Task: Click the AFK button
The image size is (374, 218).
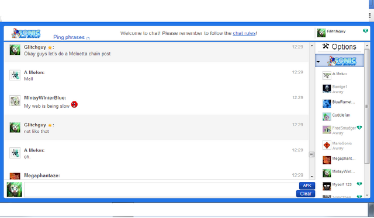Action: click(x=307, y=185)
